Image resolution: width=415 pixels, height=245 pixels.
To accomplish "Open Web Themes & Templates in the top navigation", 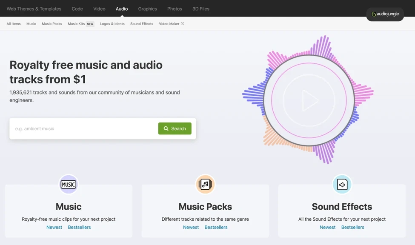I will tap(34, 9).
